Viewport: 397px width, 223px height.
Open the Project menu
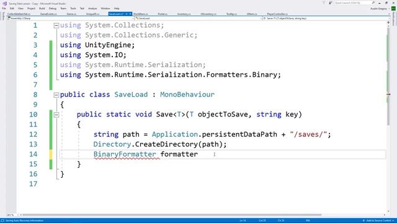point(31,8)
